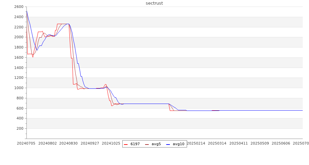Click the y-axis label 800
The width and height of the screenshot is (309, 165).
pos(20,98)
